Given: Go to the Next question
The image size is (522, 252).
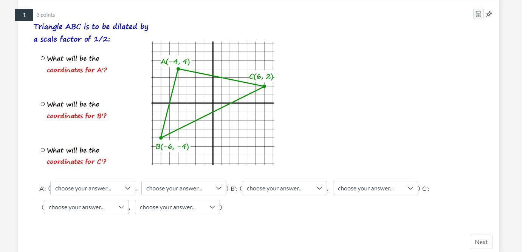Looking at the screenshot, I should pos(481,242).
